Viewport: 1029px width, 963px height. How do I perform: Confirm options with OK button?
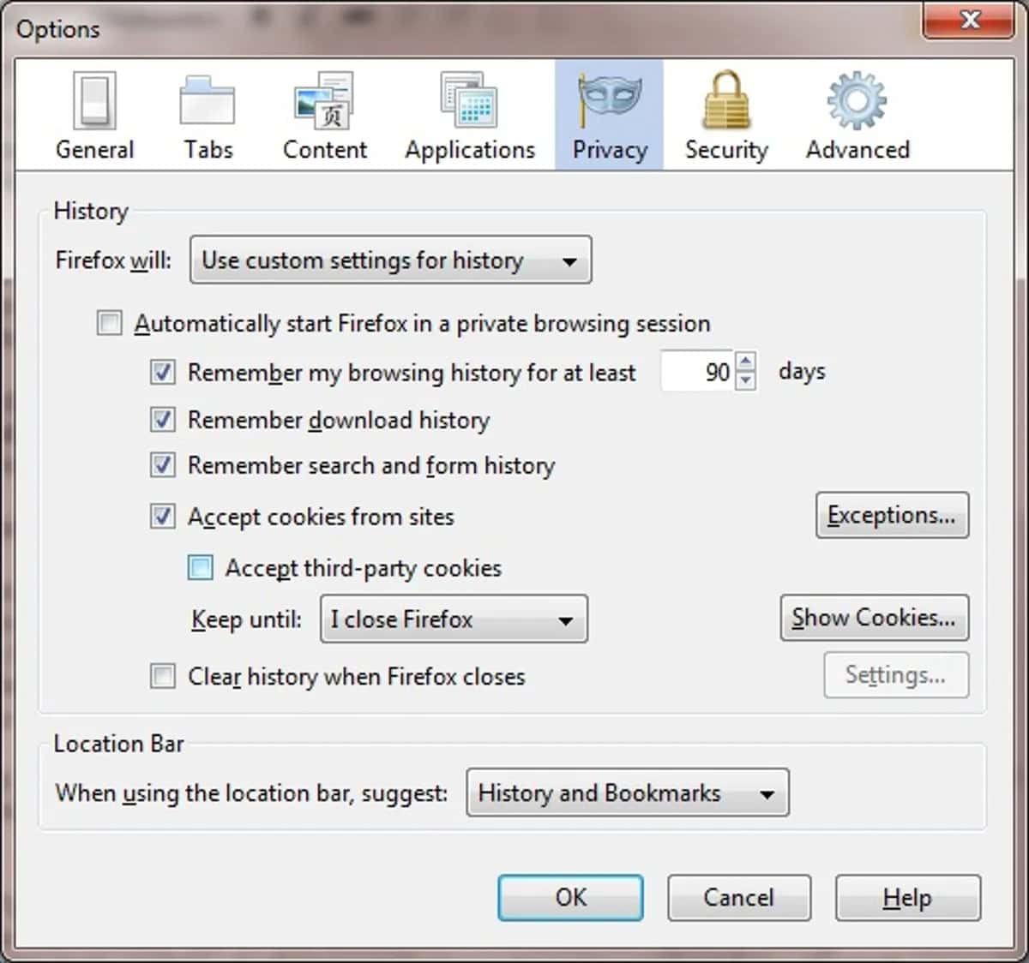click(571, 897)
